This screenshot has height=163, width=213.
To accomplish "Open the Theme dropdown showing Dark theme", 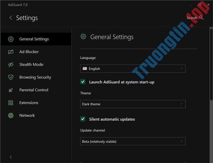I will [x=133, y=104].
